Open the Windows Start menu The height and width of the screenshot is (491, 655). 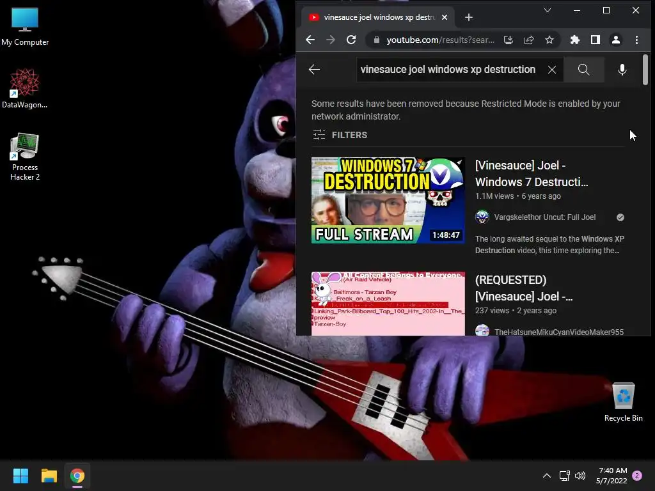(20, 476)
